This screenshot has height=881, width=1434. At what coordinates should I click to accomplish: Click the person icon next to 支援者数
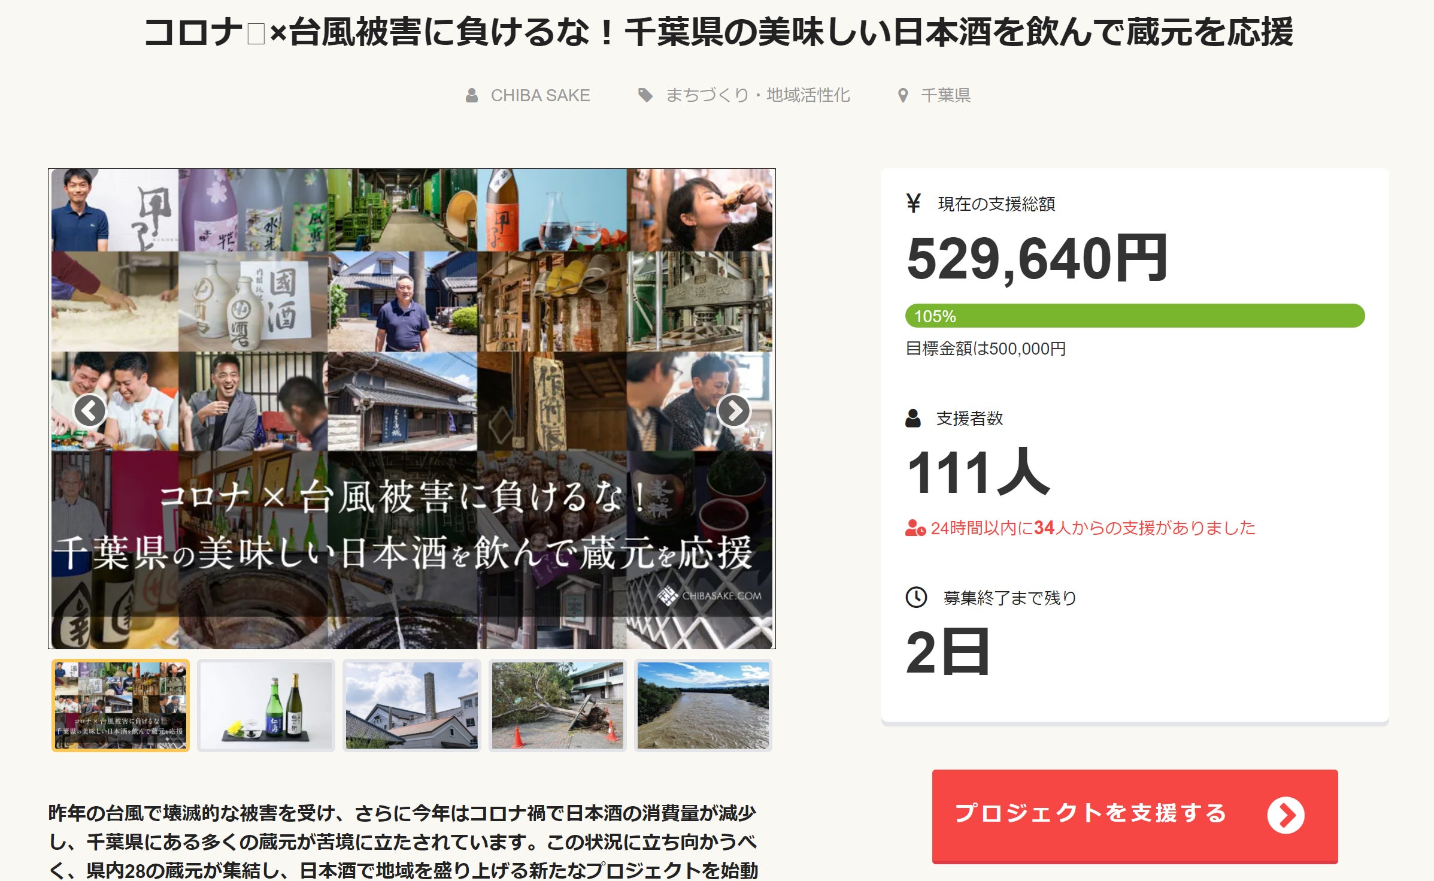913,418
